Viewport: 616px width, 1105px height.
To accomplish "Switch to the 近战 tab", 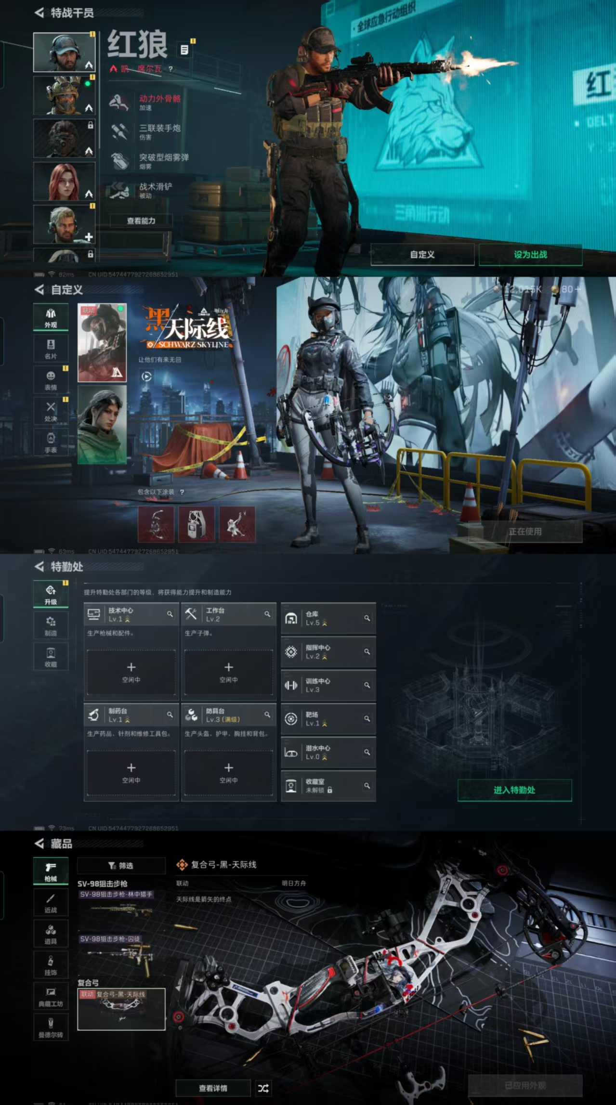I will (x=51, y=903).
